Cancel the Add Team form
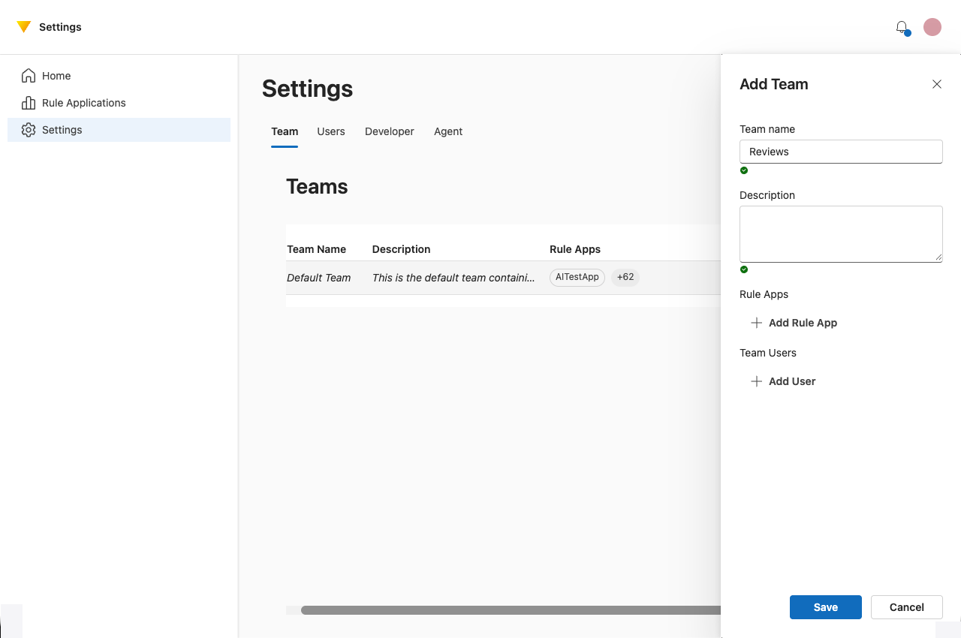961x638 pixels. pos(906,607)
